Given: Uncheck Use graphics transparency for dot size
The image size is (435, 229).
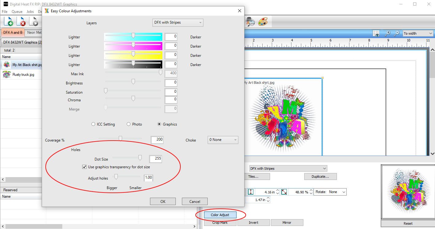Looking at the screenshot, I should (84, 167).
